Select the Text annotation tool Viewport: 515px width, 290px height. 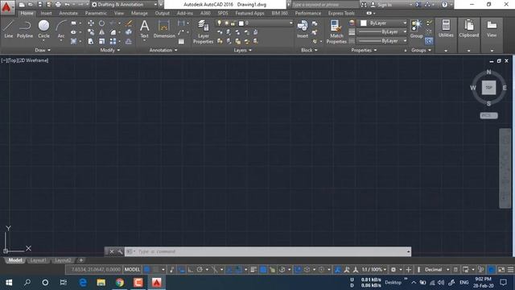pyautogui.click(x=144, y=29)
